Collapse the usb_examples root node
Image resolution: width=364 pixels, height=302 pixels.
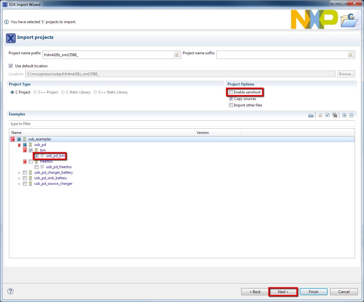point(13,139)
